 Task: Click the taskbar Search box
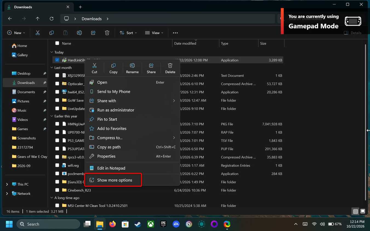(x=48, y=224)
